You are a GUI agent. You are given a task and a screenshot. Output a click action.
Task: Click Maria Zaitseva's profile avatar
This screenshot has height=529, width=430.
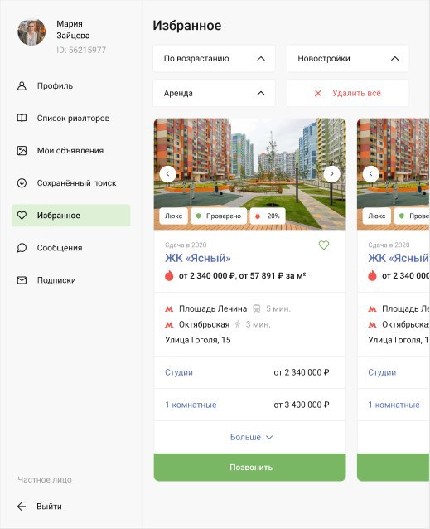[31, 32]
